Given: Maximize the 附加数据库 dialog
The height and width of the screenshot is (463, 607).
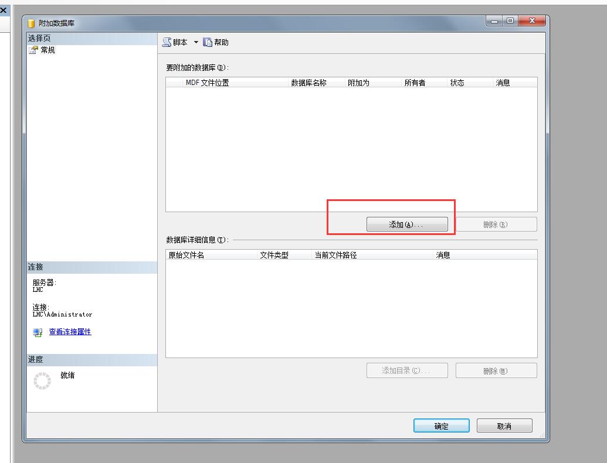Looking at the screenshot, I should coord(510,21).
